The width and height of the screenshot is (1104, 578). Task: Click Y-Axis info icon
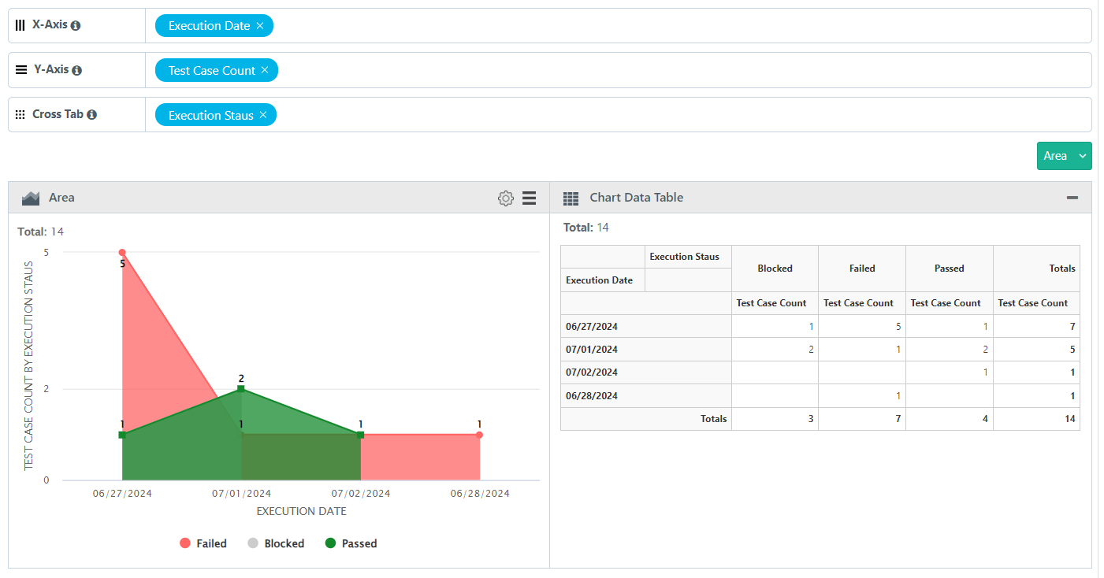[77, 70]
